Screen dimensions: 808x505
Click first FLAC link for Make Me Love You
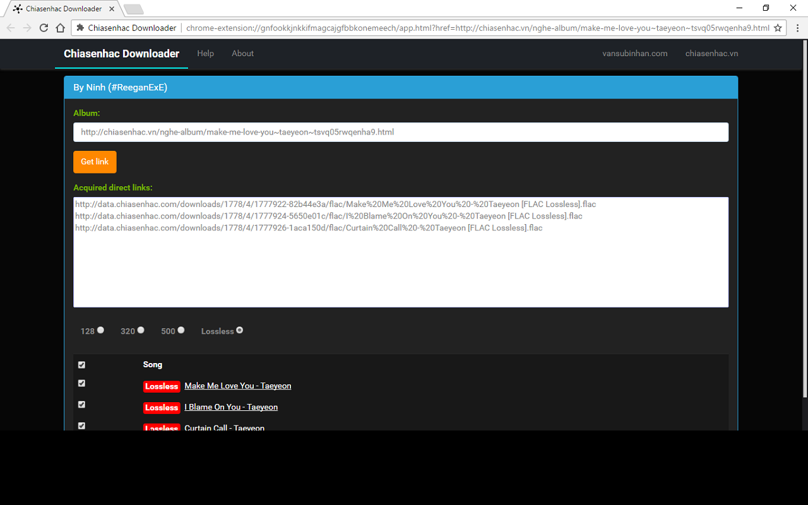pos(335,205)
